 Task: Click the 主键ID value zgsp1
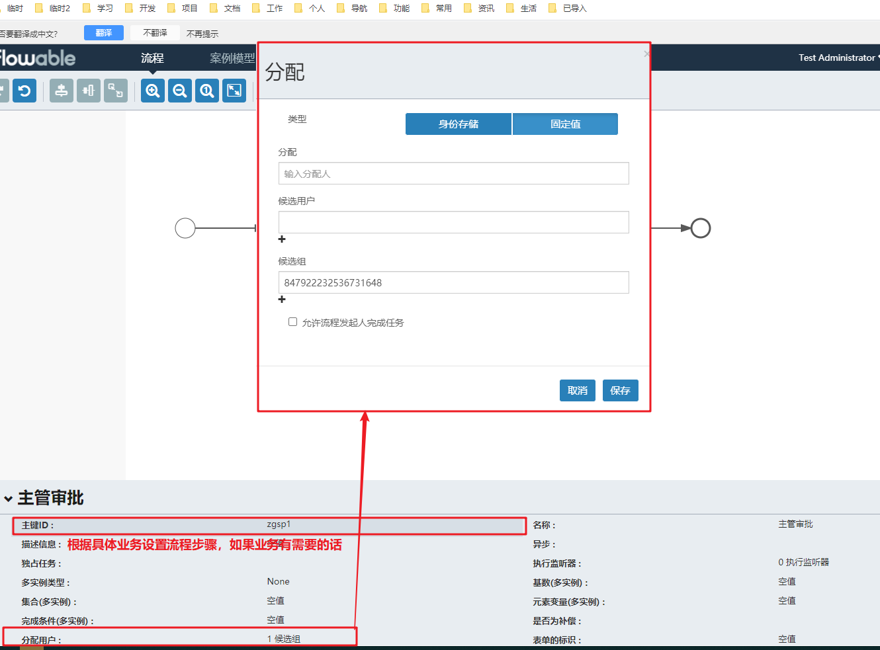[x=279, y=524]
